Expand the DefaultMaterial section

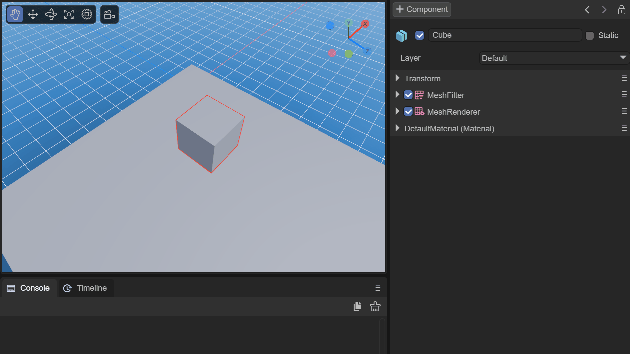397,128
